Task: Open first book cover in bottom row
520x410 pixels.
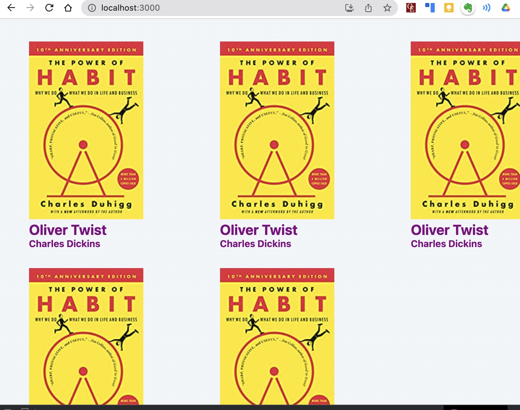Action: pos(86,336)
